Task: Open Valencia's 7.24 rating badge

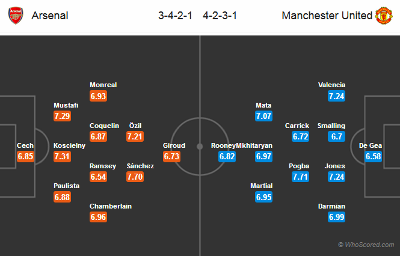Action: click(x=337, y=96)
